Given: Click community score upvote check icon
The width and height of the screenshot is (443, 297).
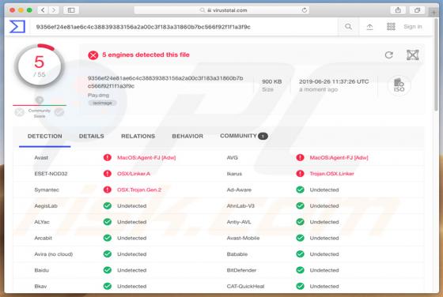Looking at the screenshot, I should [59, 112].
